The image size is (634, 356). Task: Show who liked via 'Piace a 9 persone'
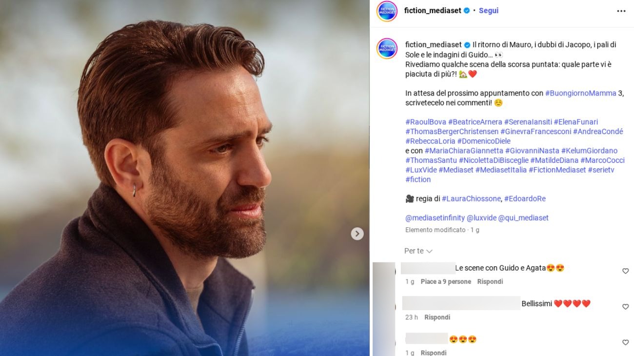click(x=446, y=281)
